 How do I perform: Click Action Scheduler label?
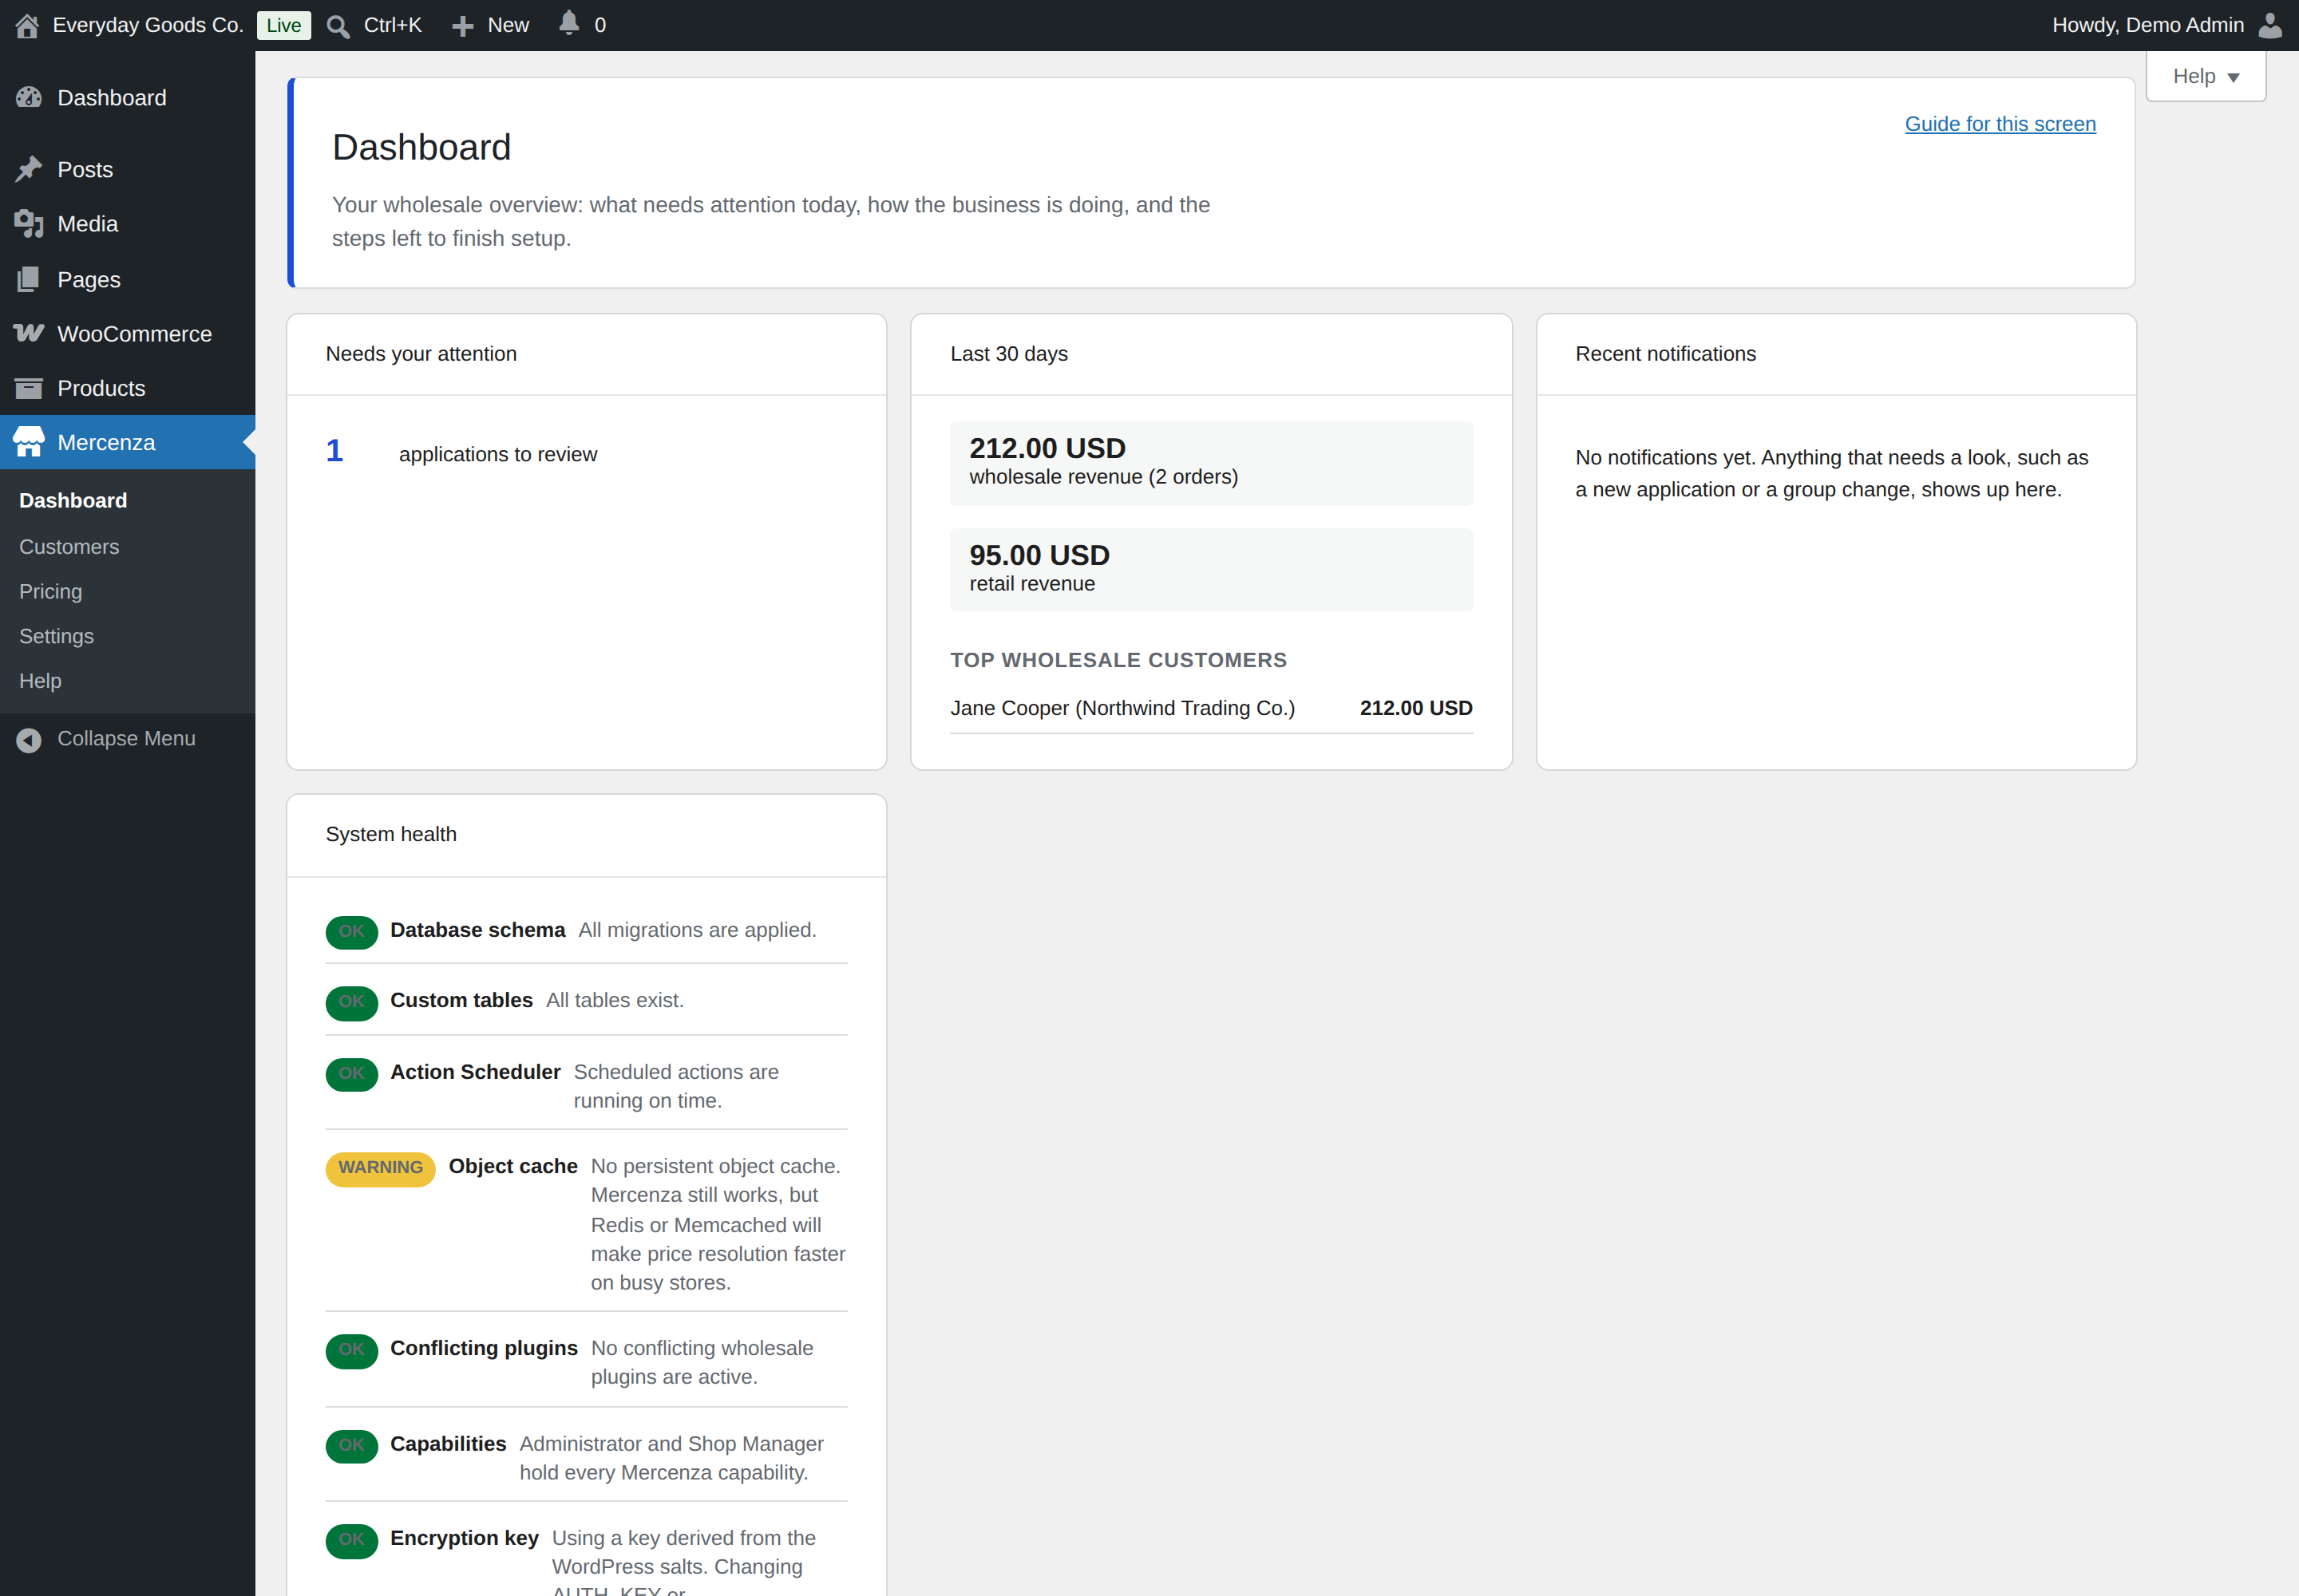(475, 1072)
